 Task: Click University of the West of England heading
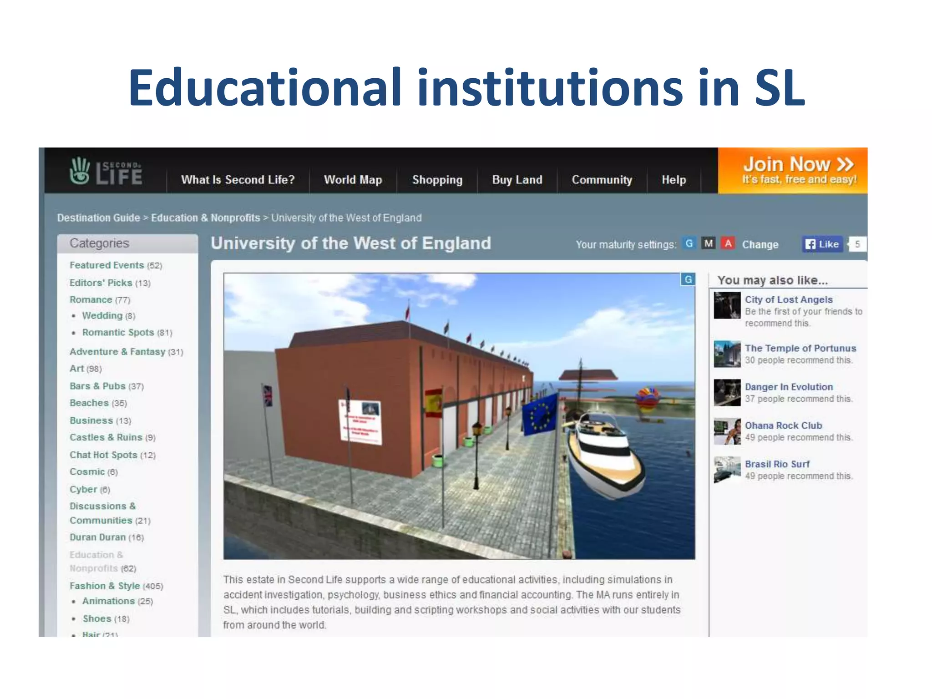click(351, 243)
